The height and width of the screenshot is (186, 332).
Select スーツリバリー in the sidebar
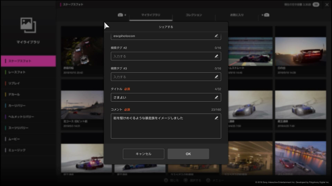click(x=28, y=128)
